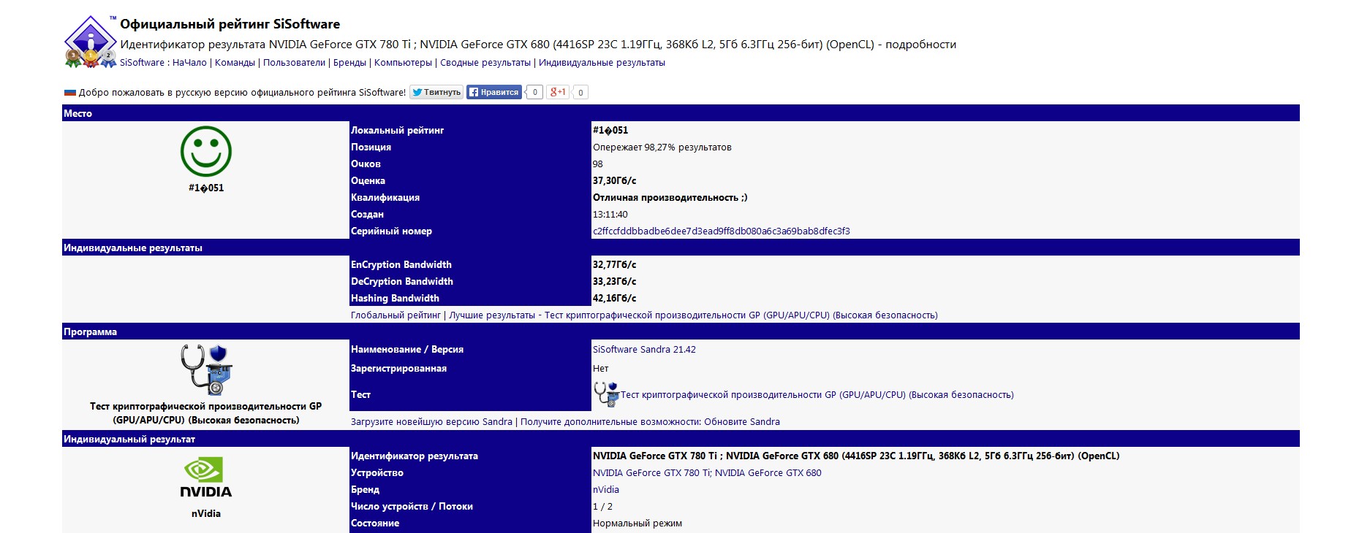
Task: Open the Компьютеры navigation link
Action: tap(403, 63)
